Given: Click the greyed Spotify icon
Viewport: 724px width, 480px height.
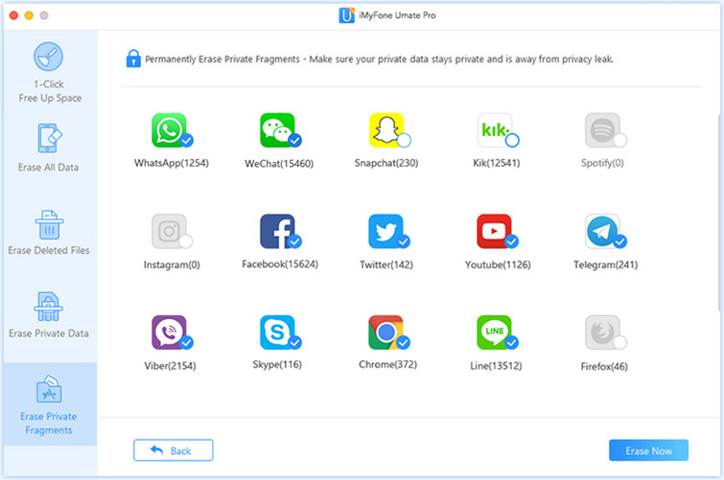Looking at the screenshot, I should (x=602, y=130).
